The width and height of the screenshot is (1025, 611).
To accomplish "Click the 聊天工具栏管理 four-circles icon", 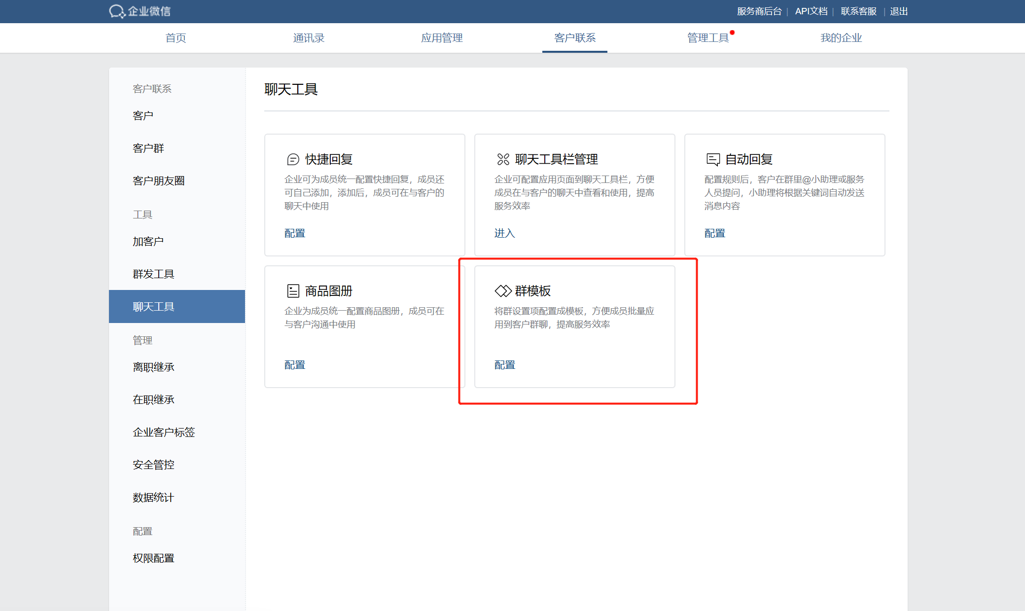I will pos(503,159).
